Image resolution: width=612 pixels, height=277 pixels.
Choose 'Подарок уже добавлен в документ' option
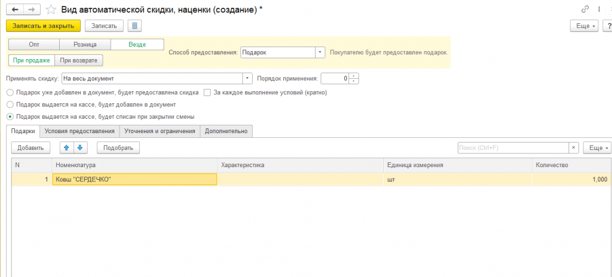10,93
